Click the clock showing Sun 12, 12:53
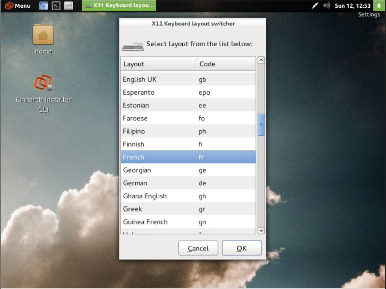 tap(352, 6)
